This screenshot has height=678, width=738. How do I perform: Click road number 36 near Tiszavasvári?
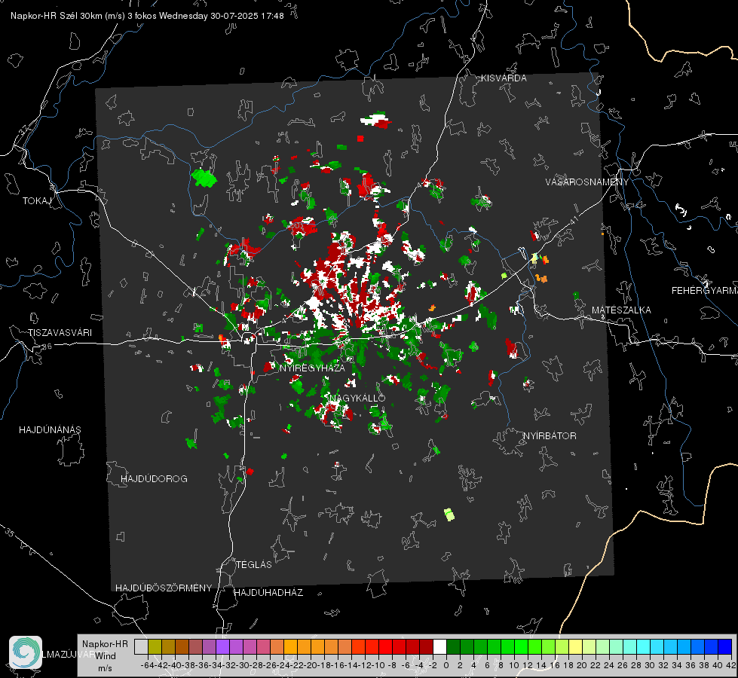tap(47, 347)
